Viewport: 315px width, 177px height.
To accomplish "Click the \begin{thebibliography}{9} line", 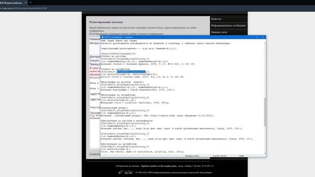I will pyautogui.click(x=118, y=54).
